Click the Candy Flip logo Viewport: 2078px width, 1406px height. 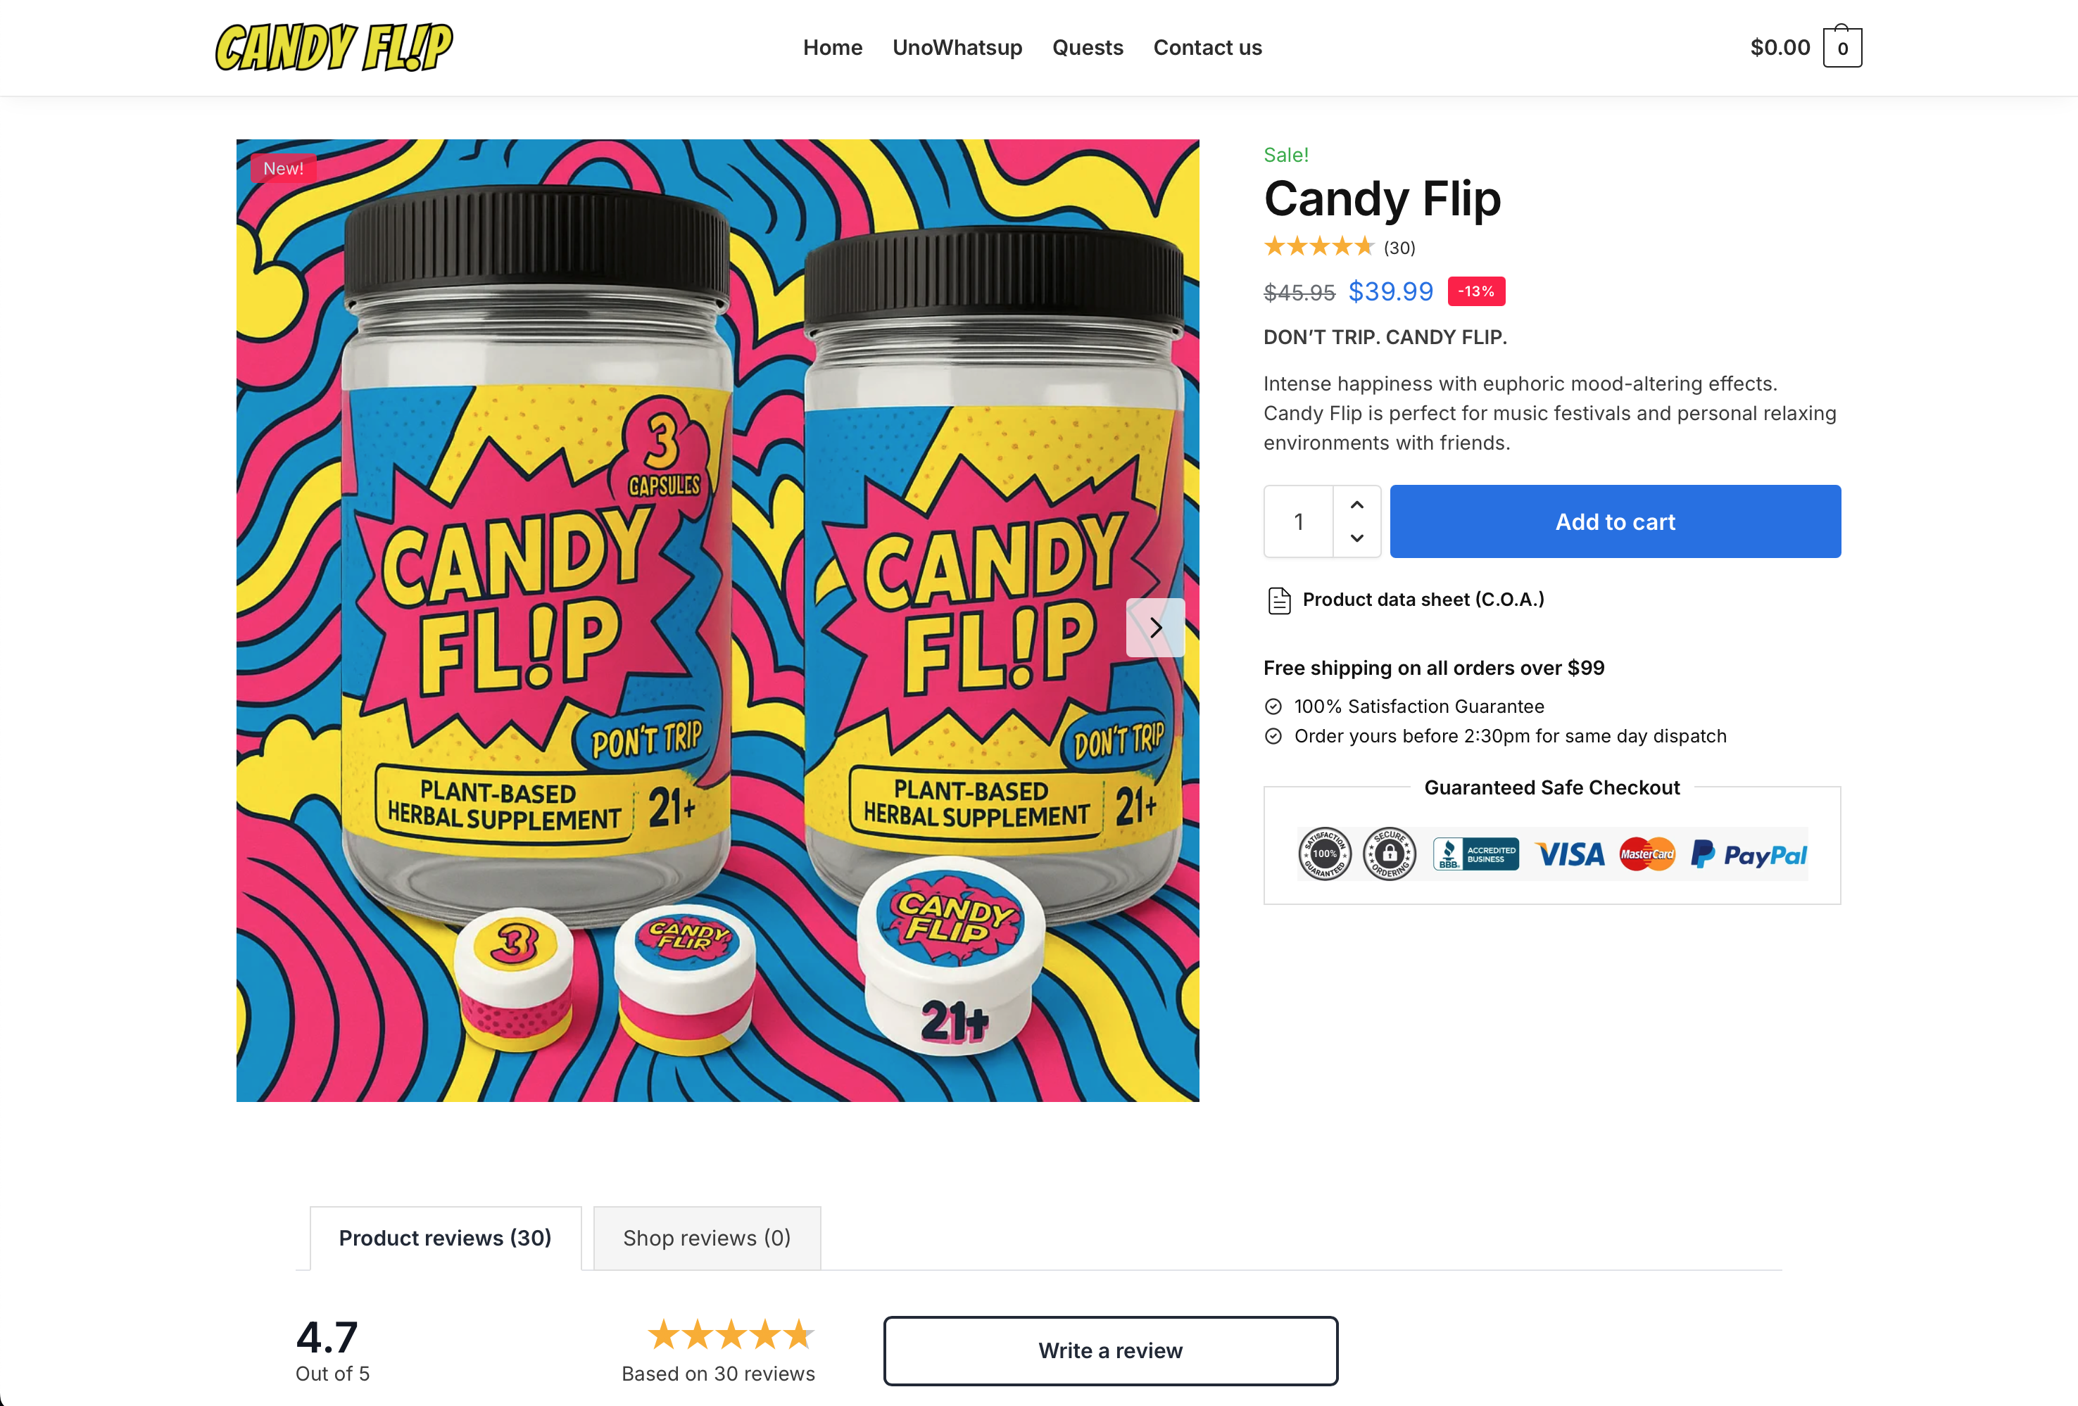(334, 47)
